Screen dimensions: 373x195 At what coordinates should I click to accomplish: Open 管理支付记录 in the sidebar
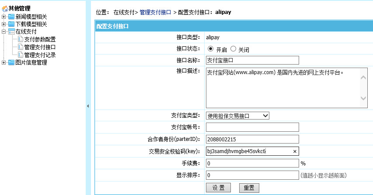coord(40,55)
